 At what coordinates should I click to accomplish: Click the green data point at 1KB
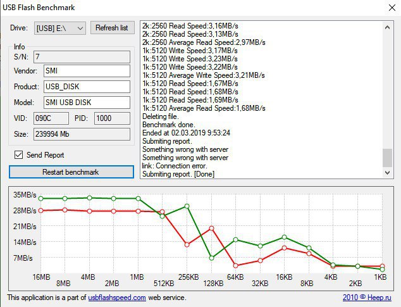click(382, 270)
